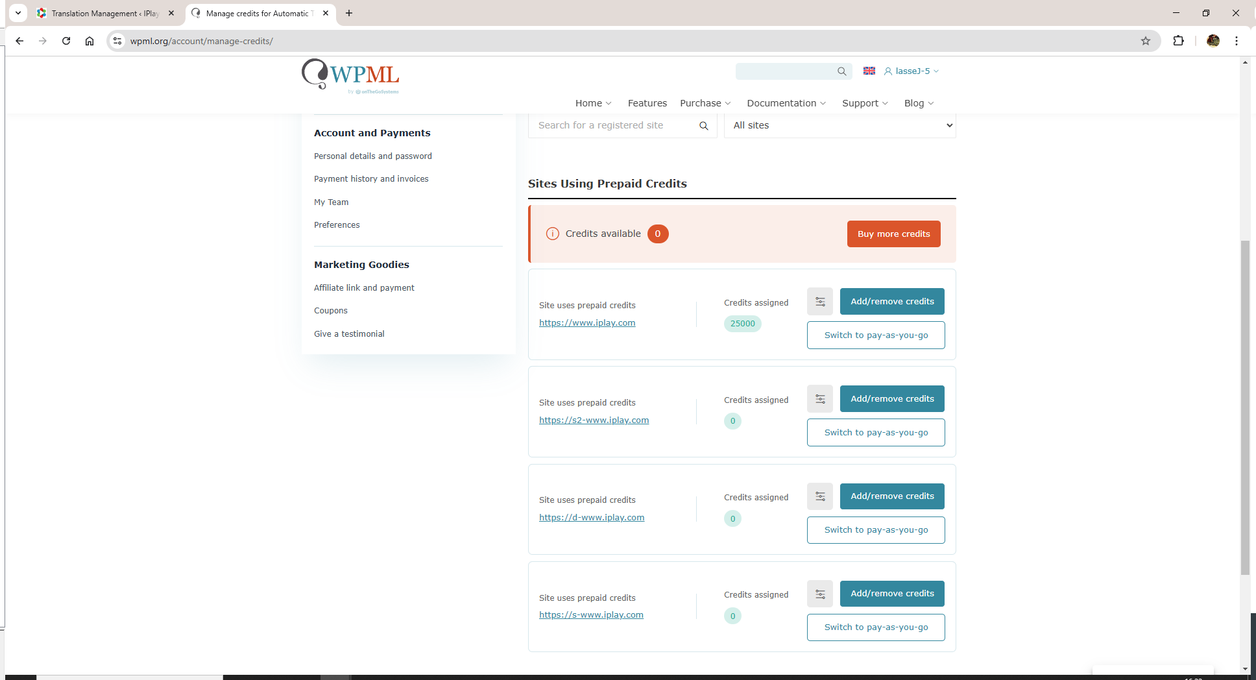Screen dimensions: 1256x680
Task: Open a new browser tab
Action: [x=349, y=13]
